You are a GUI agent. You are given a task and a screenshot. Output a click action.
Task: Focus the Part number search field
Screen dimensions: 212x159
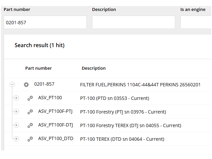45,23
